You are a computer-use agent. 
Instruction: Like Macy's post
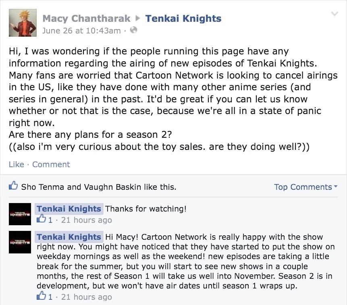pyautogui.click(x=16, y=164)
